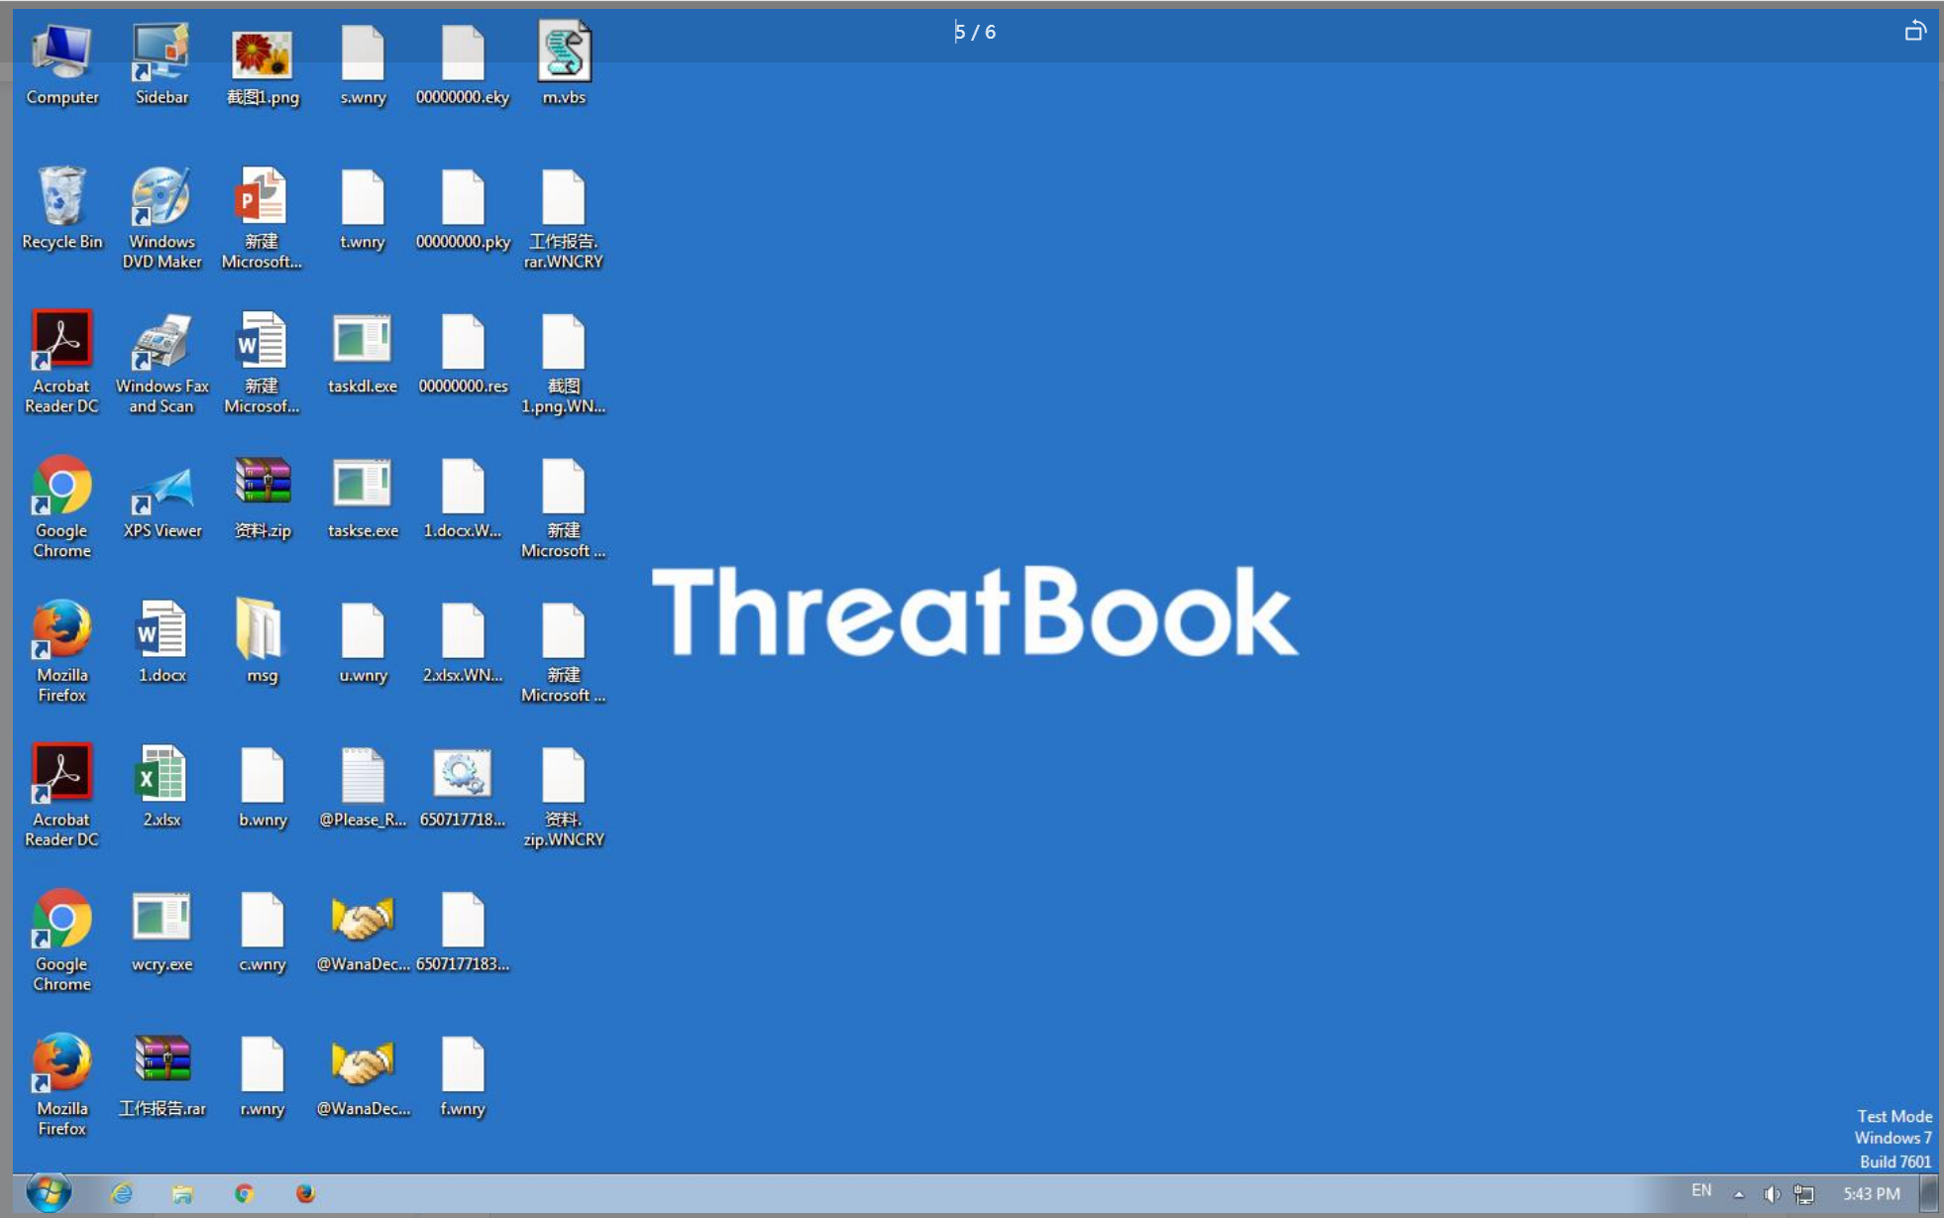The image size is (1944, 1218).
Task: Select the 工作报告.rar archive
Action: point(162,1077)
